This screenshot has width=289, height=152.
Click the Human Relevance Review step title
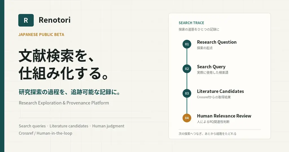[224, 116]
